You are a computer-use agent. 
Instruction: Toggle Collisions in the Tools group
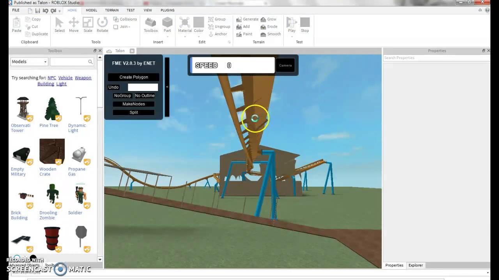click(x=125, y=19)
